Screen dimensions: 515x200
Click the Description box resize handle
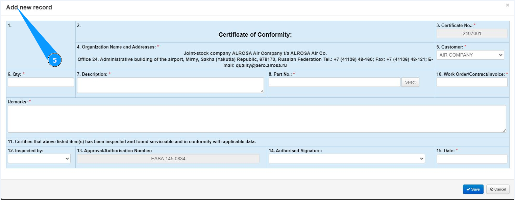tap(262, 91)
